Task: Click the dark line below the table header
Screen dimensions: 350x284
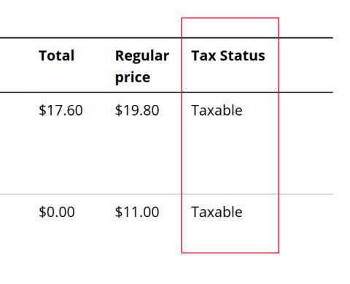Action: pyautogui.click(x=166, y=92)
